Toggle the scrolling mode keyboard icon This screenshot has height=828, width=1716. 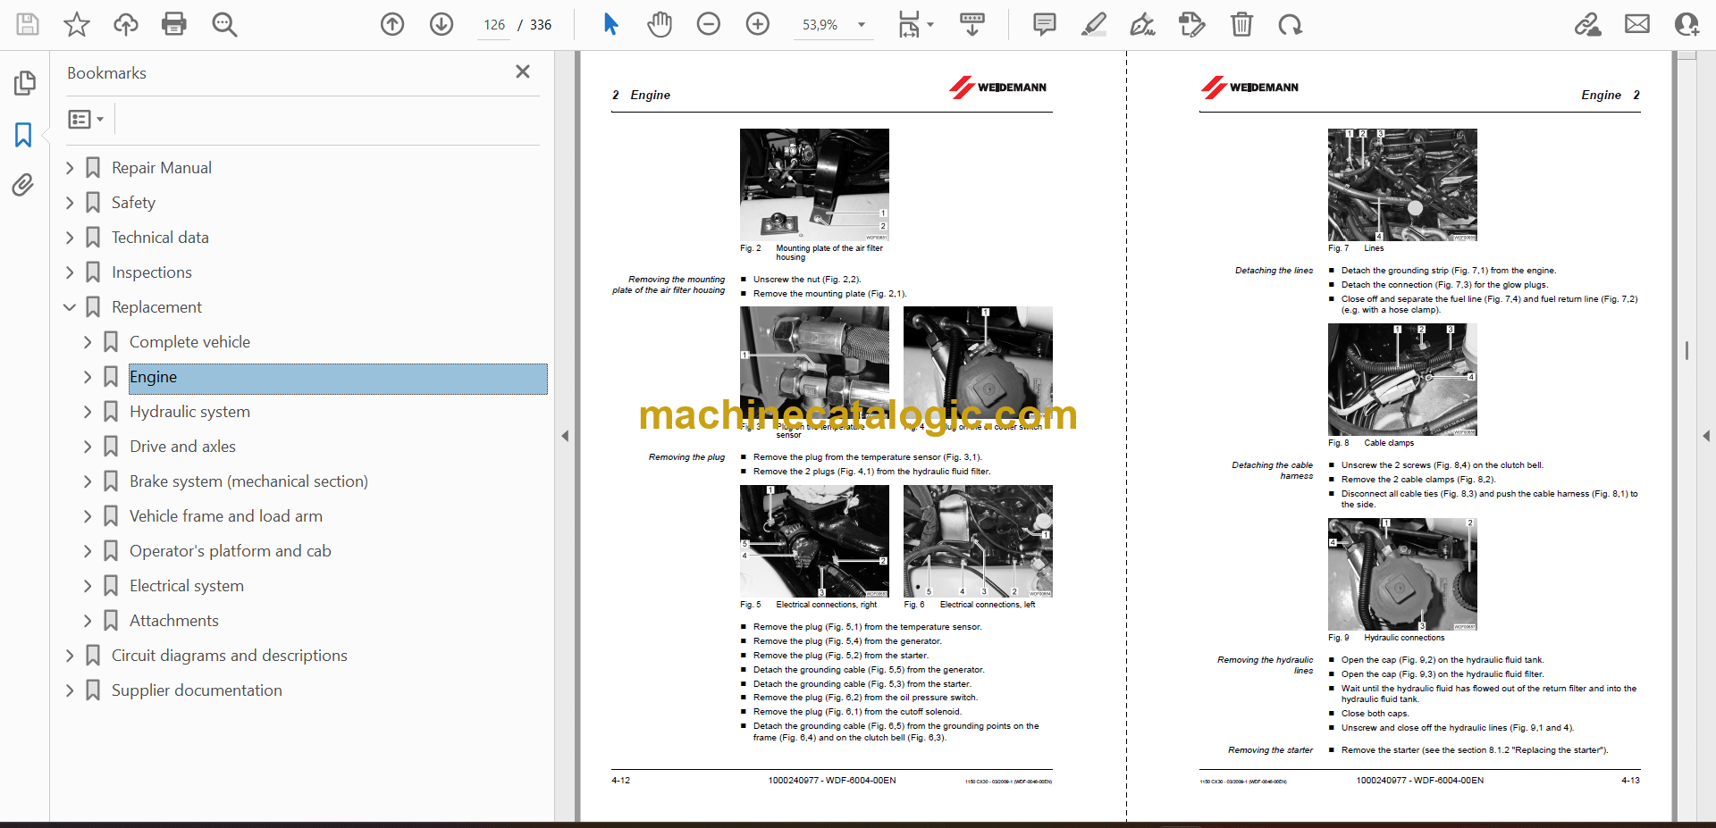click(x=972, y=24)
